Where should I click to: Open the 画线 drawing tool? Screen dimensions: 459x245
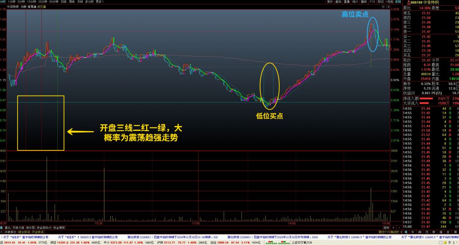(362, 2)
